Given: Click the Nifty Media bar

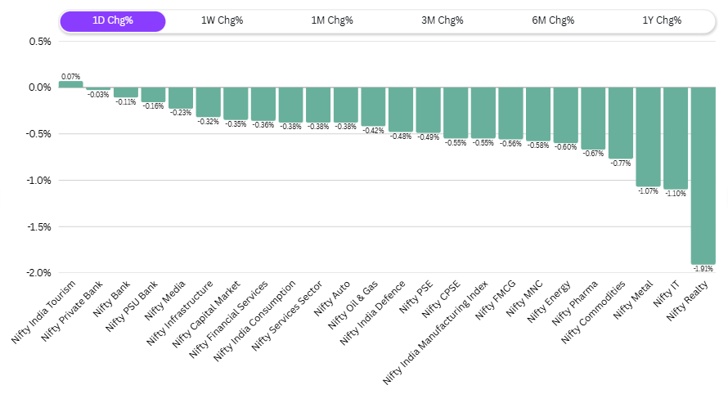Looking at the screenshot, I should (x=181, y=97).
